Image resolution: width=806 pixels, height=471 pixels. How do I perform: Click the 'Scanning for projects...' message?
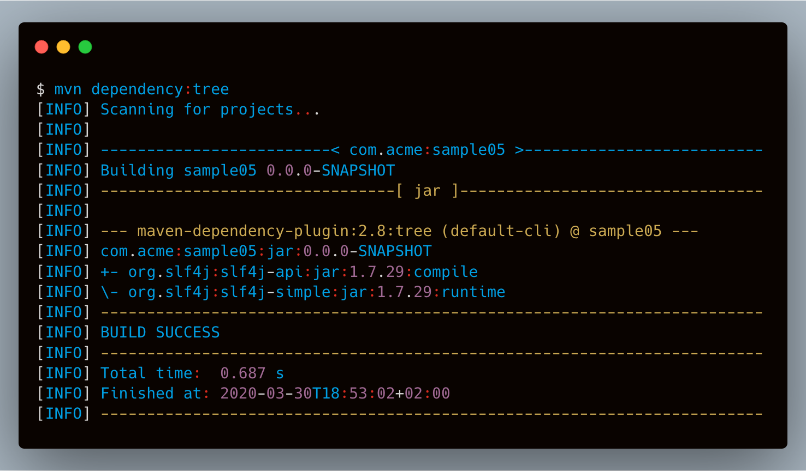(x=210, y=110)
